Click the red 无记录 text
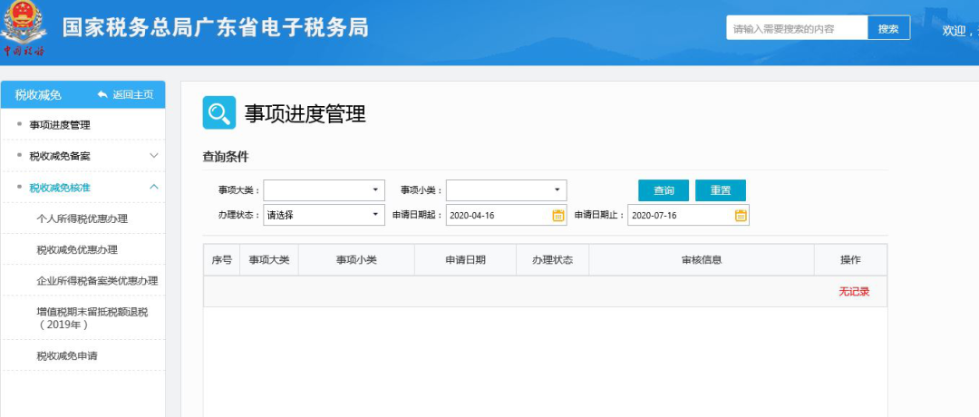The width and height of the screenshot is (979, 417). coord(854,292)
